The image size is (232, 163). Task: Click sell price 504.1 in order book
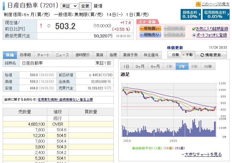[61, 158]
